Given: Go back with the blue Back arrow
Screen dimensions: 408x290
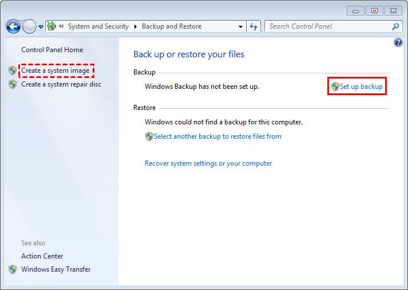Looking at the screenshot, I should [x=13, y=26].
